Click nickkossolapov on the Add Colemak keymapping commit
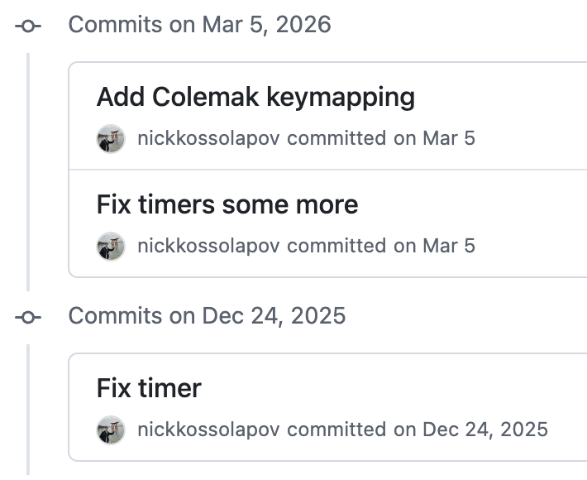This screenshot has height=480, width=587. click(208, 138)
